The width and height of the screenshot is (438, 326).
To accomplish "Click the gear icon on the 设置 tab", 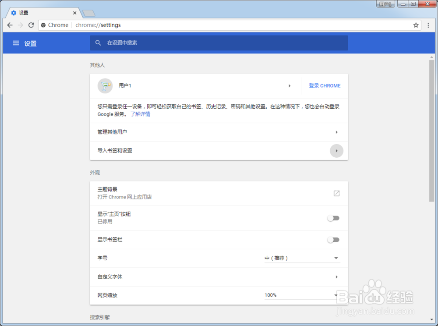I will (14, 13).
